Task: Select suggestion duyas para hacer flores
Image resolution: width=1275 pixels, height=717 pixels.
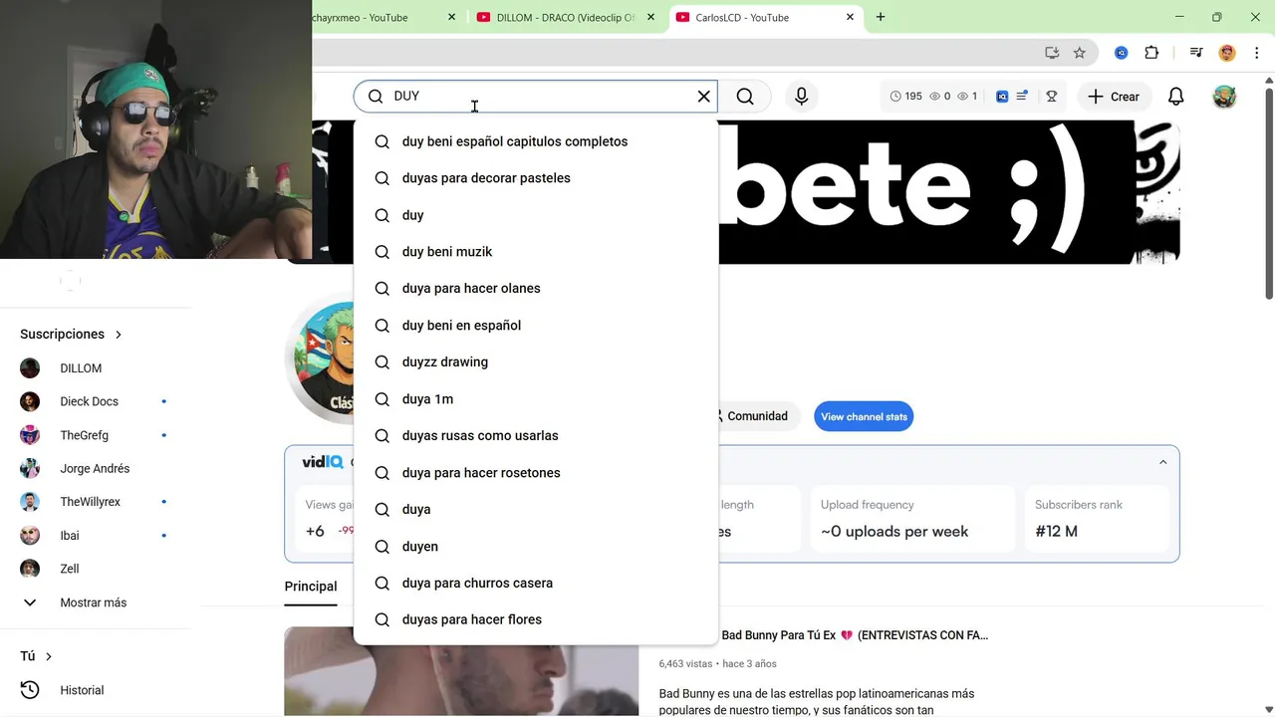Action: pos(536,619)
